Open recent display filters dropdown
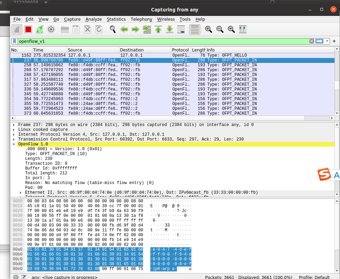The height and width of the screenshot is (279, 340). [x=327, y=41]
